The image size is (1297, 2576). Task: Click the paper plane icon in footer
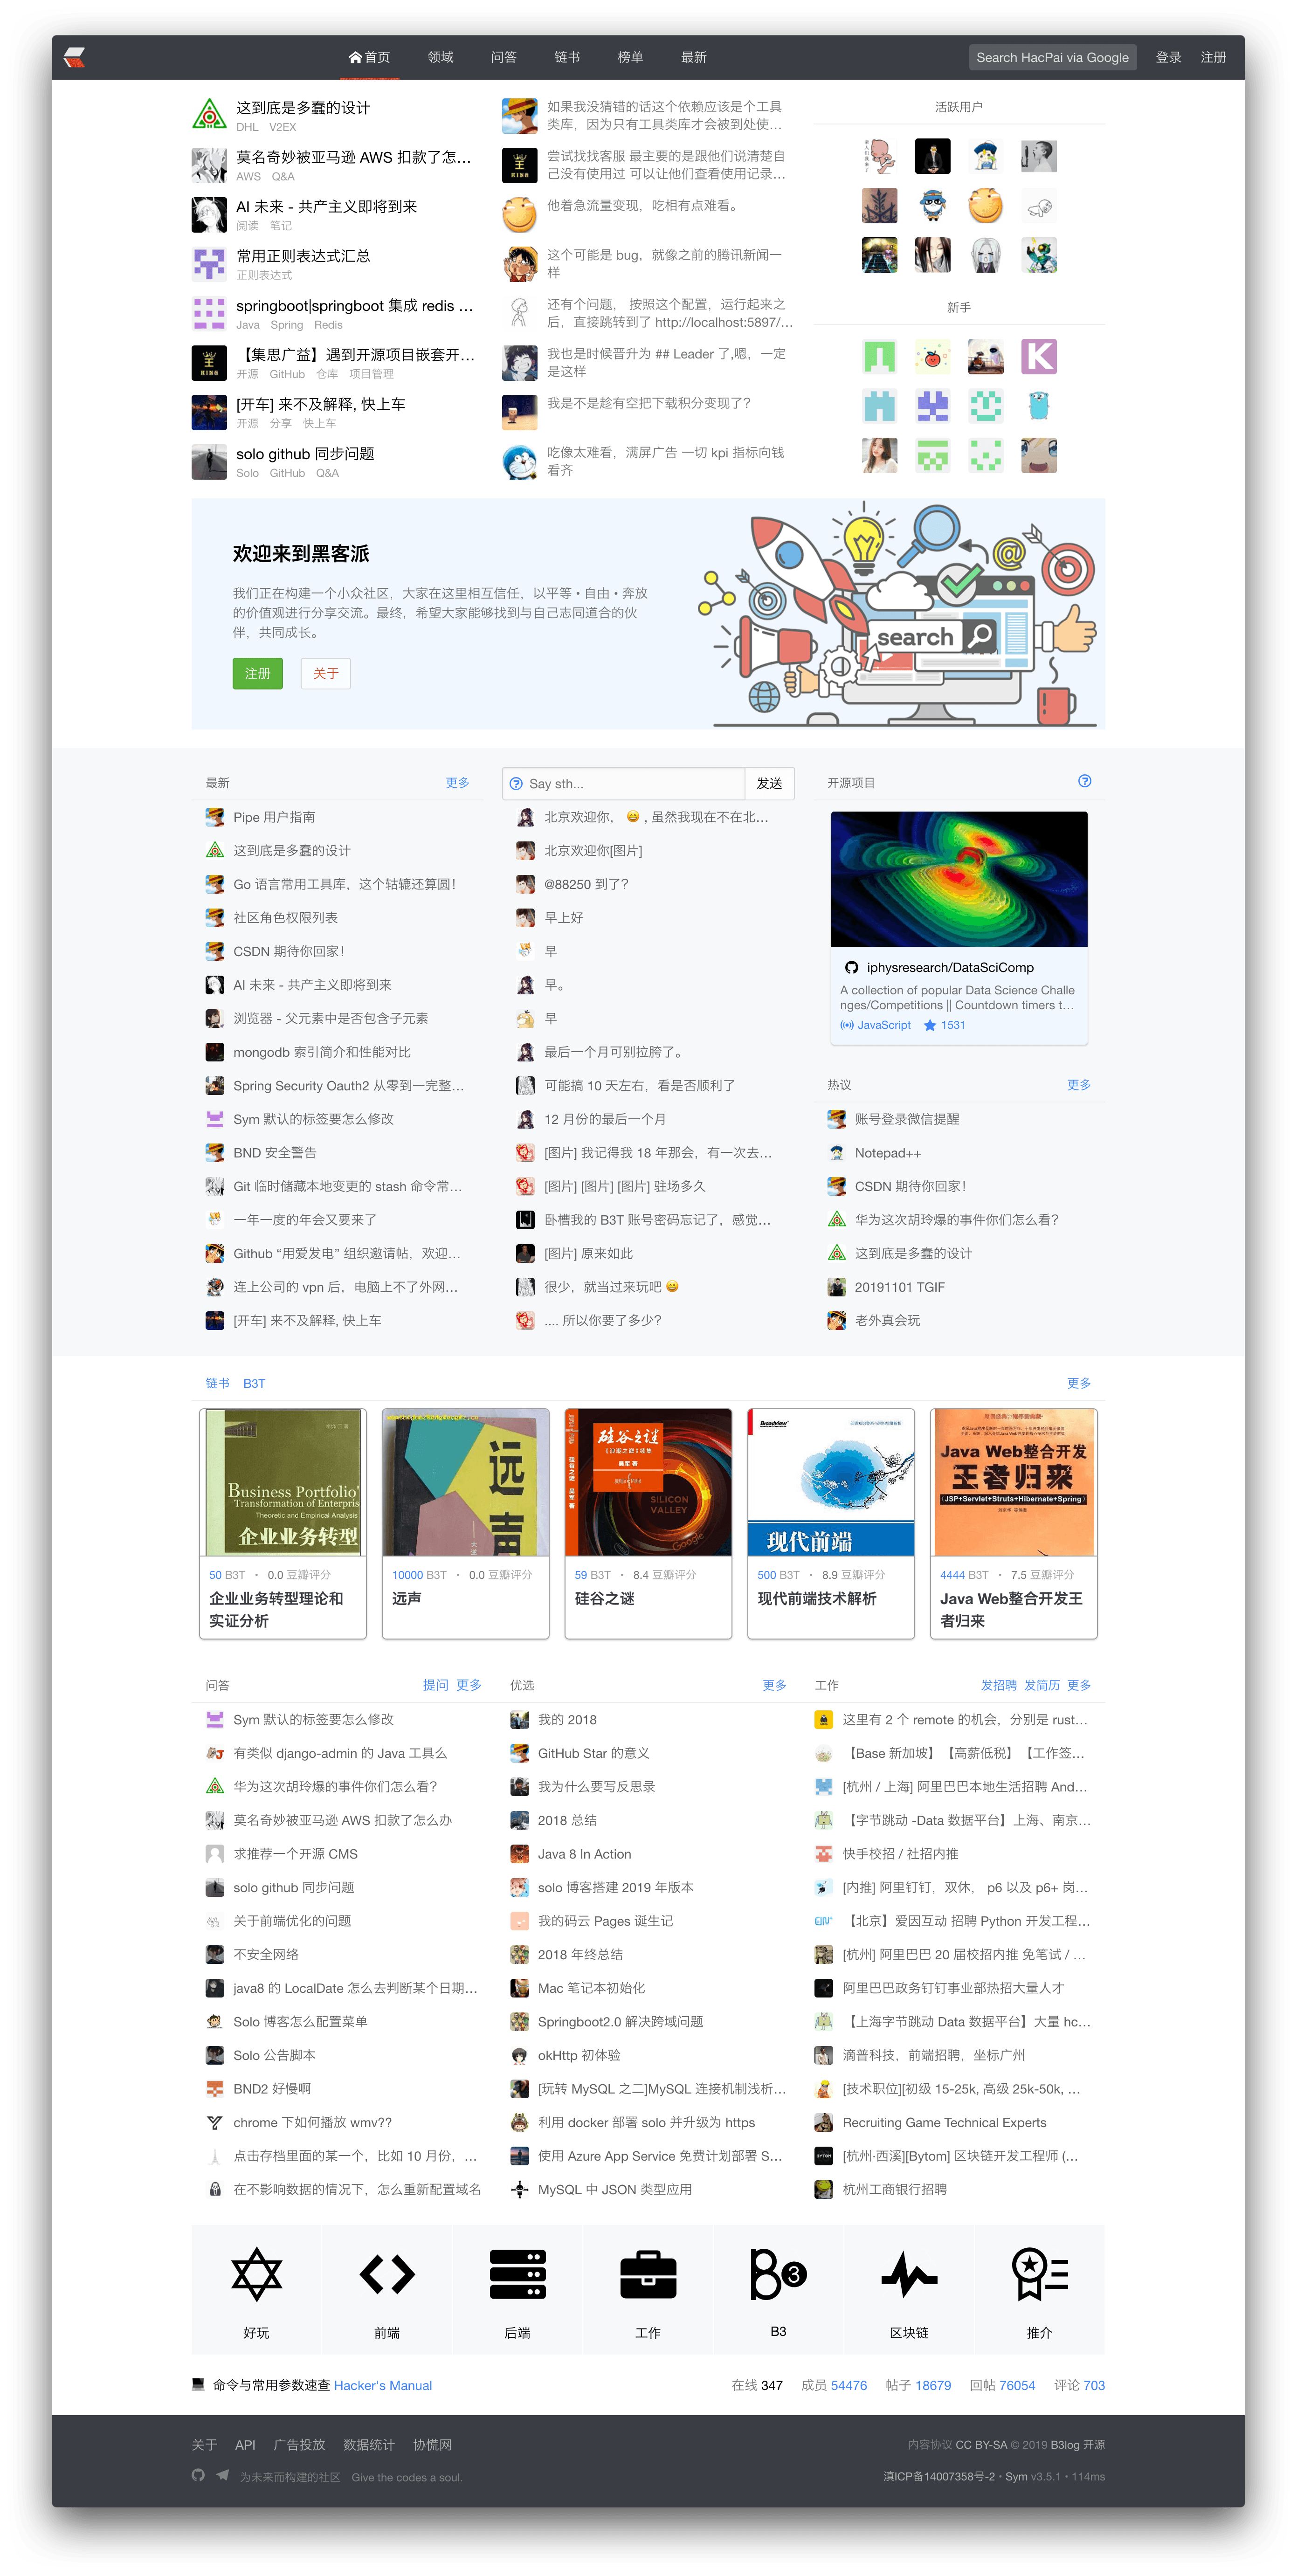(222, 2475)
